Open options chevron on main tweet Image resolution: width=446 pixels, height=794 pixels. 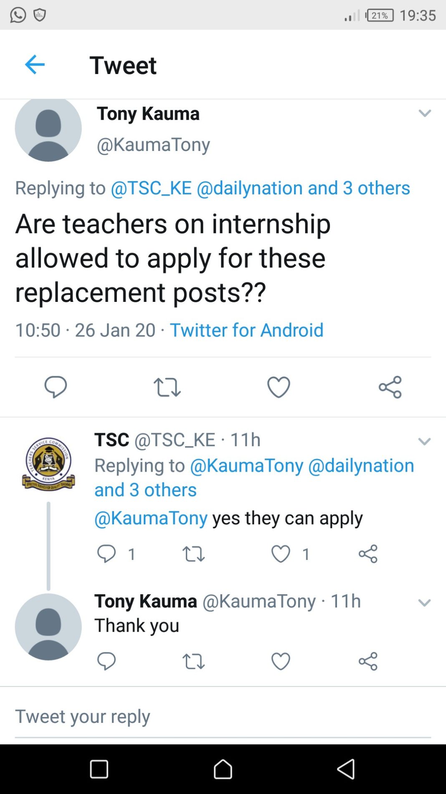(425, 113)
